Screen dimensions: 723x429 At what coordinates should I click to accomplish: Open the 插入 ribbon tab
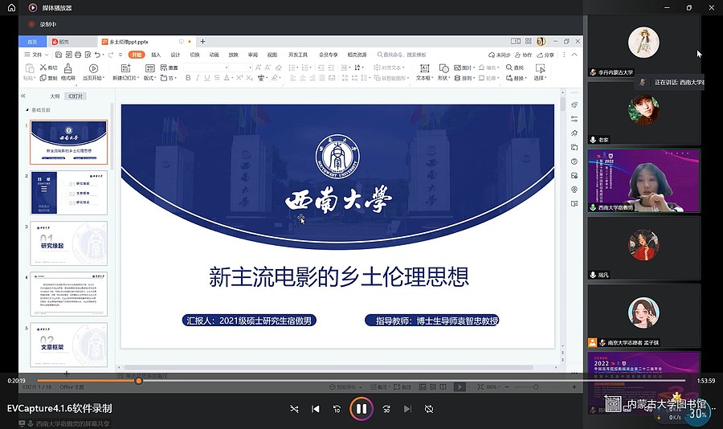pyautogui.click(x=156, y=55)
